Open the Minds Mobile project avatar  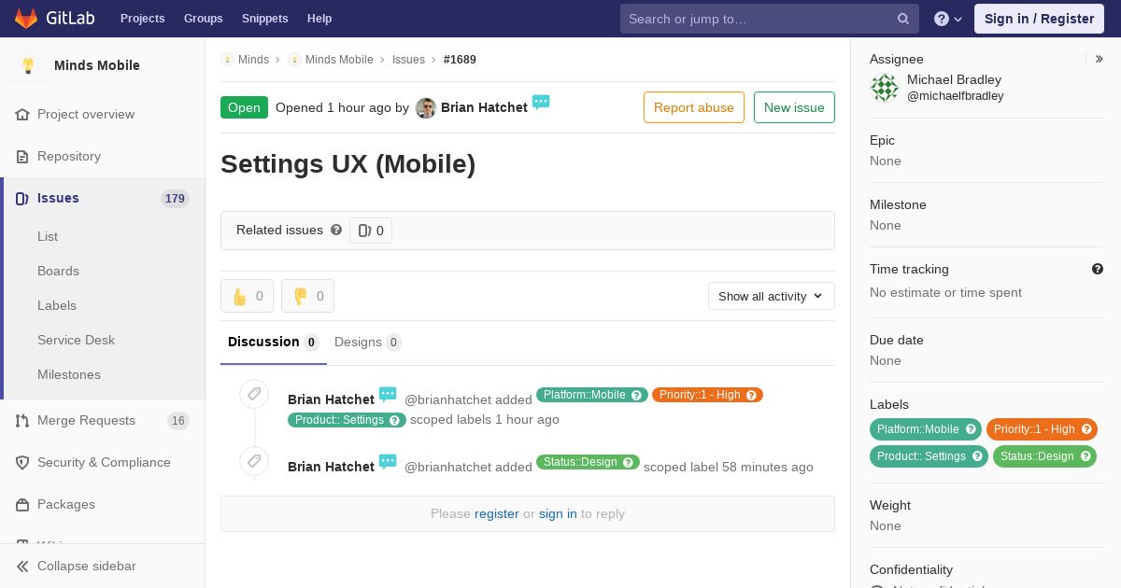tap(28, 65)
